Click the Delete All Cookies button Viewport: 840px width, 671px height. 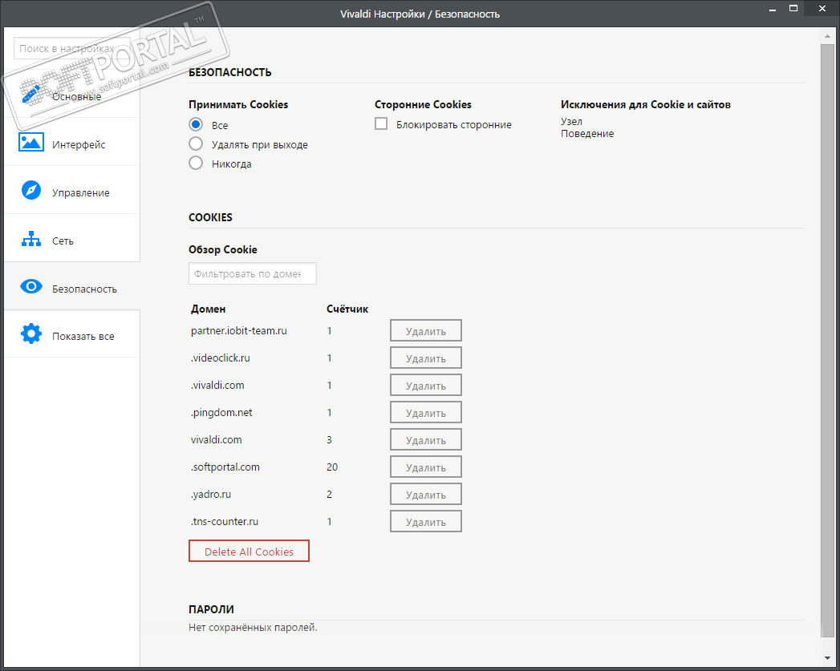tap(249, 552)
